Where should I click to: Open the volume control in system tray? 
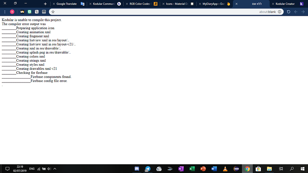(49, 169)
